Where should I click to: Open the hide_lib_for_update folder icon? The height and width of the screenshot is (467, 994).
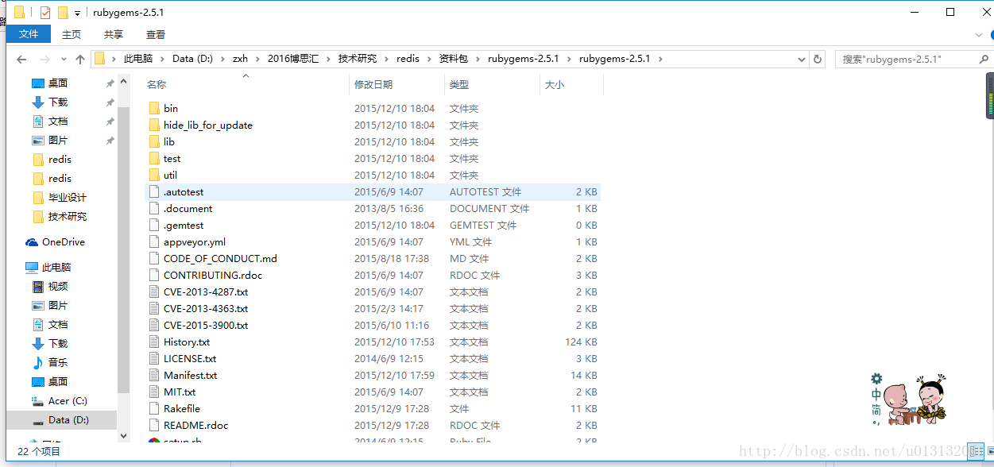tap(154, 125)
